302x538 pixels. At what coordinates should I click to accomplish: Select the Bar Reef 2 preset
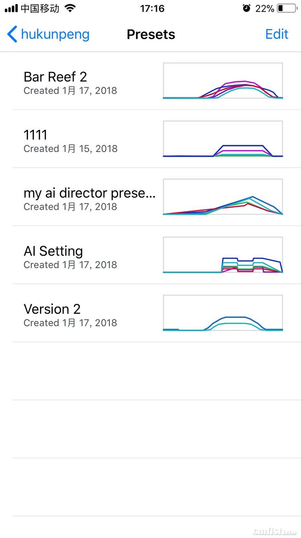click(55, 77)
